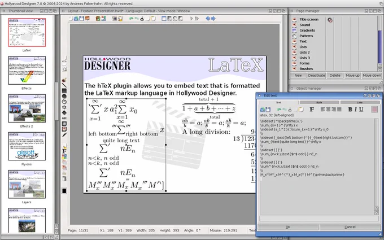Open font dialog from left toolbox F icon
This screenshot has width=384, height=240.
click(64, 151)
